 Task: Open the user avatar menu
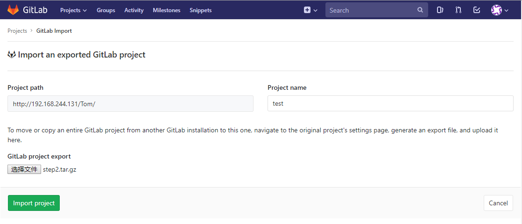pos(500,10)
